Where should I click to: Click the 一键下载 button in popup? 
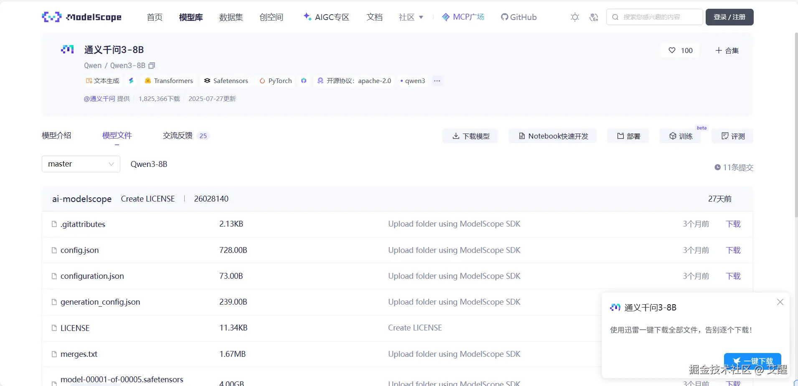coord(752,361)
